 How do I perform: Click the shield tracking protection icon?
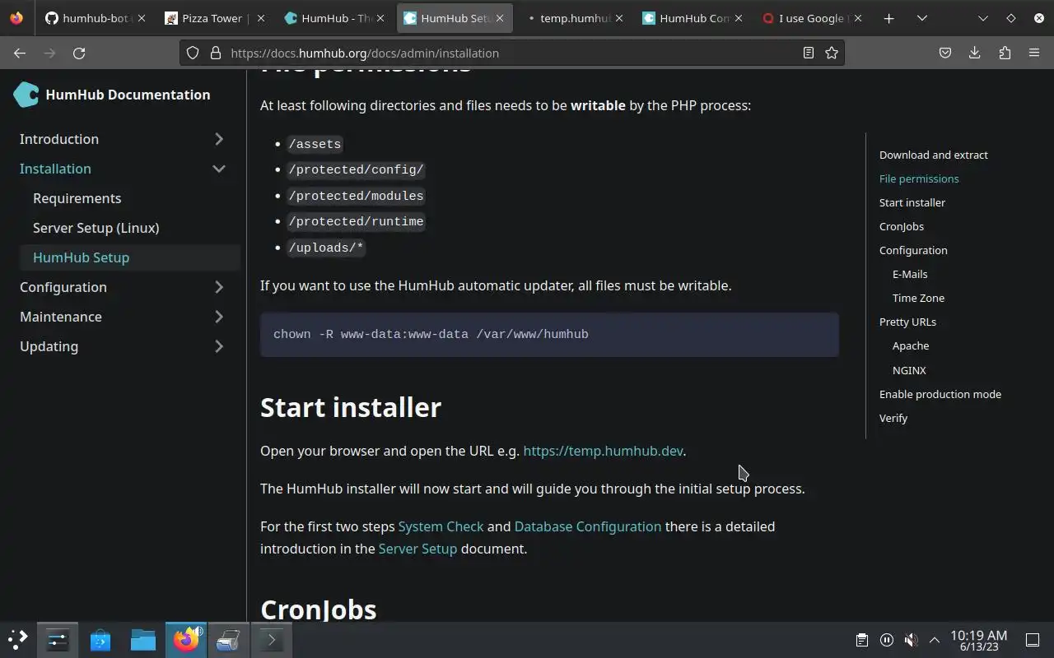click(193, 53)
